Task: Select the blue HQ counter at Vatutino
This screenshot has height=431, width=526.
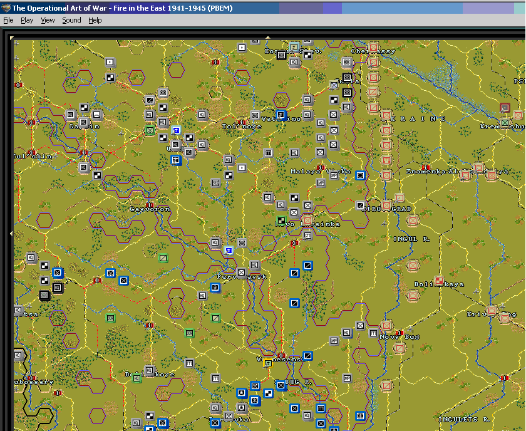Action: pyautogui.click(x=281, y=115)
